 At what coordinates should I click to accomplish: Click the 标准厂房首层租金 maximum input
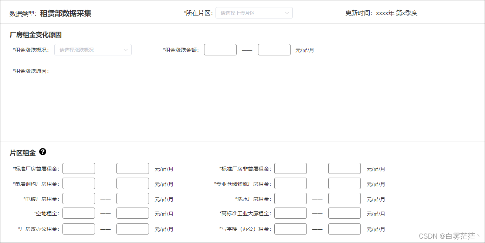pos(133,168)
